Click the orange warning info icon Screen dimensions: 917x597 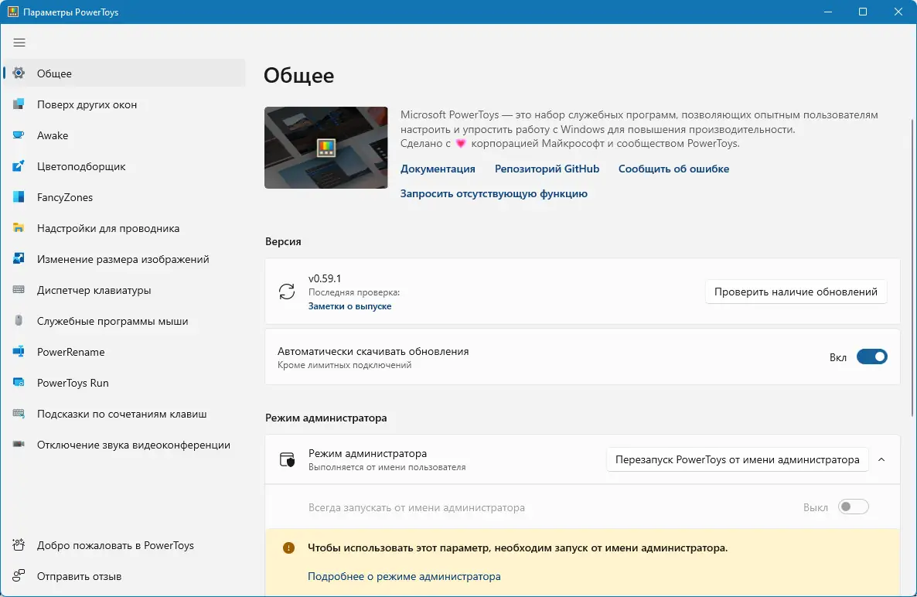(x=289, y=548)
